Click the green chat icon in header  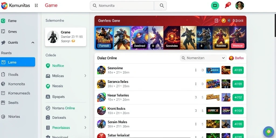pos(215,5)
